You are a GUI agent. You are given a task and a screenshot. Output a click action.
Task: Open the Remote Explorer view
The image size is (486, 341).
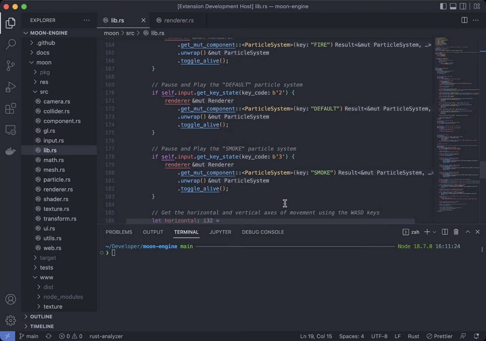click(11, 130)
